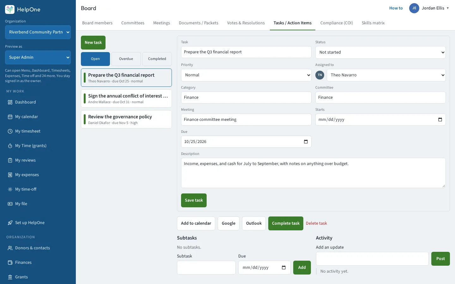Click the Description text area
This screenshot has width=455, height=284.
(313, 173)
